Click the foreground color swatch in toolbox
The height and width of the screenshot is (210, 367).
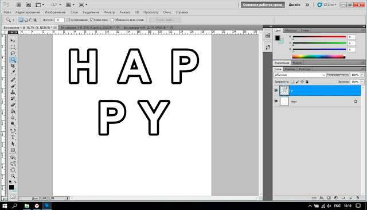11,187
